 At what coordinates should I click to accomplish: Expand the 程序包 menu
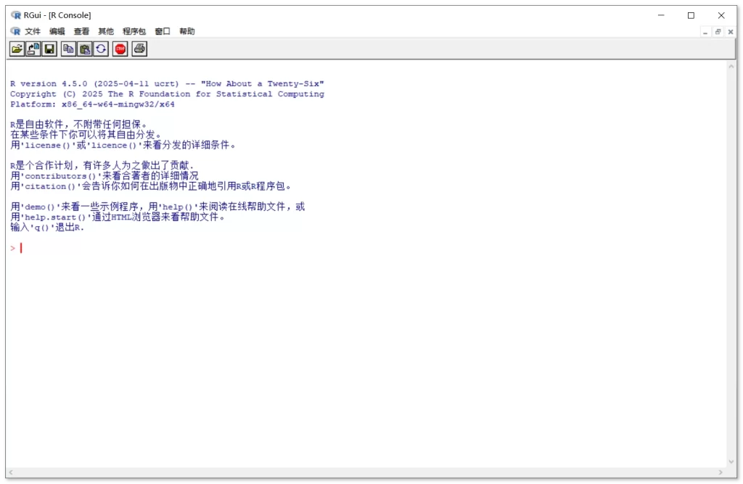(x=134, y=31)
